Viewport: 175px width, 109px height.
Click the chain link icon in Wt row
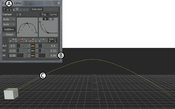[x=33, y=51]
